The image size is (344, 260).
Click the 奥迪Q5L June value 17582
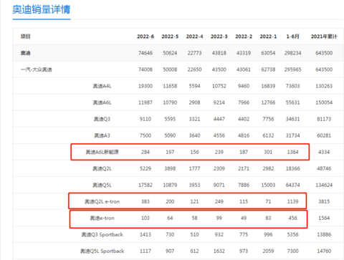(145, 185)
